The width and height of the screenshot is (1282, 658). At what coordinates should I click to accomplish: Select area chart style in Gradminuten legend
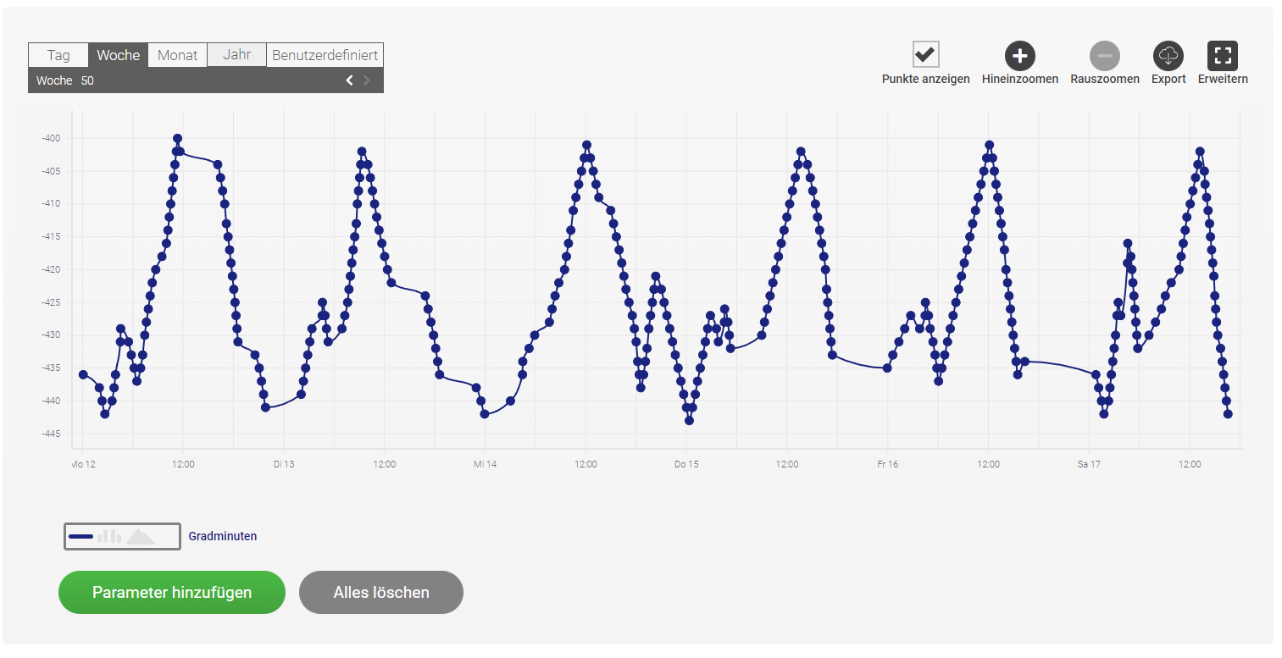click(x=141, y=536)
